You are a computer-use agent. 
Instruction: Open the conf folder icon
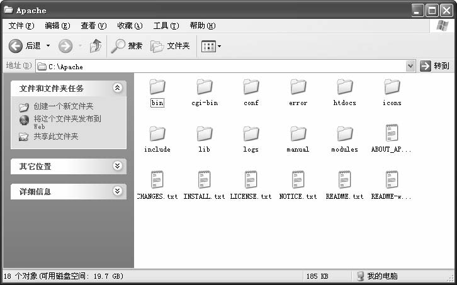[251, 87]
